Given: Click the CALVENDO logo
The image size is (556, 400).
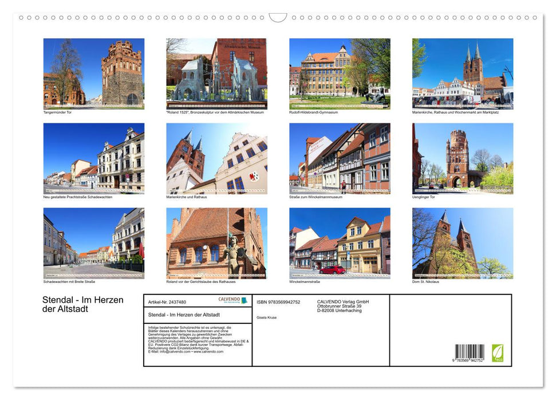Looking at the screenshot, I should coord(232,300).
